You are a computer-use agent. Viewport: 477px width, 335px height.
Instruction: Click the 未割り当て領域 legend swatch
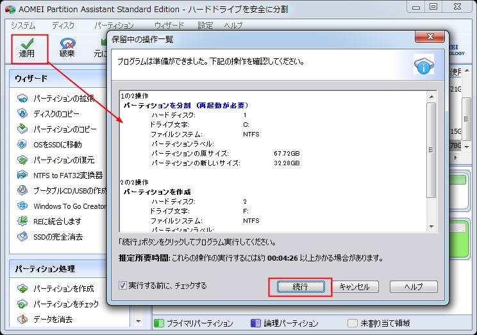click(x=352, y=323)
